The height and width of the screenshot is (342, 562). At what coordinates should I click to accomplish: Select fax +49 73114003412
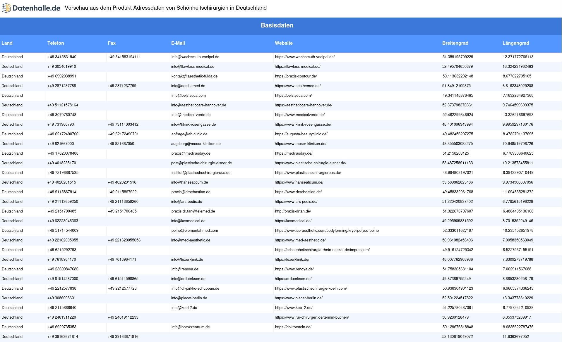(123, 125)
